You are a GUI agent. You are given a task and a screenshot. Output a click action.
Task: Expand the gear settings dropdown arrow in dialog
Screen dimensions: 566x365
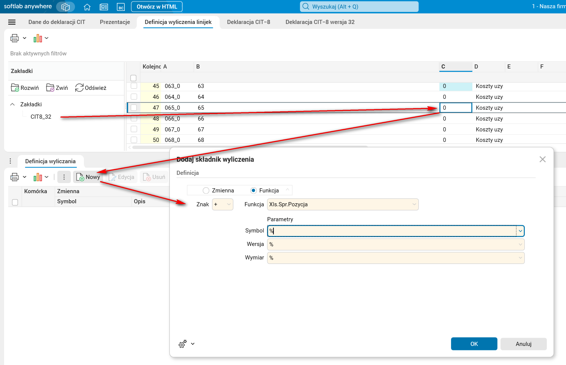(x=193, y=344)
